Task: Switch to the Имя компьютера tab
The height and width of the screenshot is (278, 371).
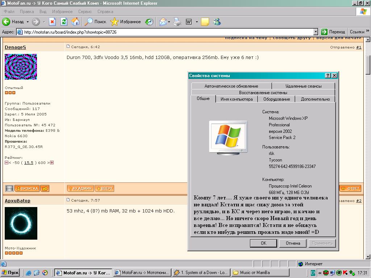Action: click(x=237, y=99)
